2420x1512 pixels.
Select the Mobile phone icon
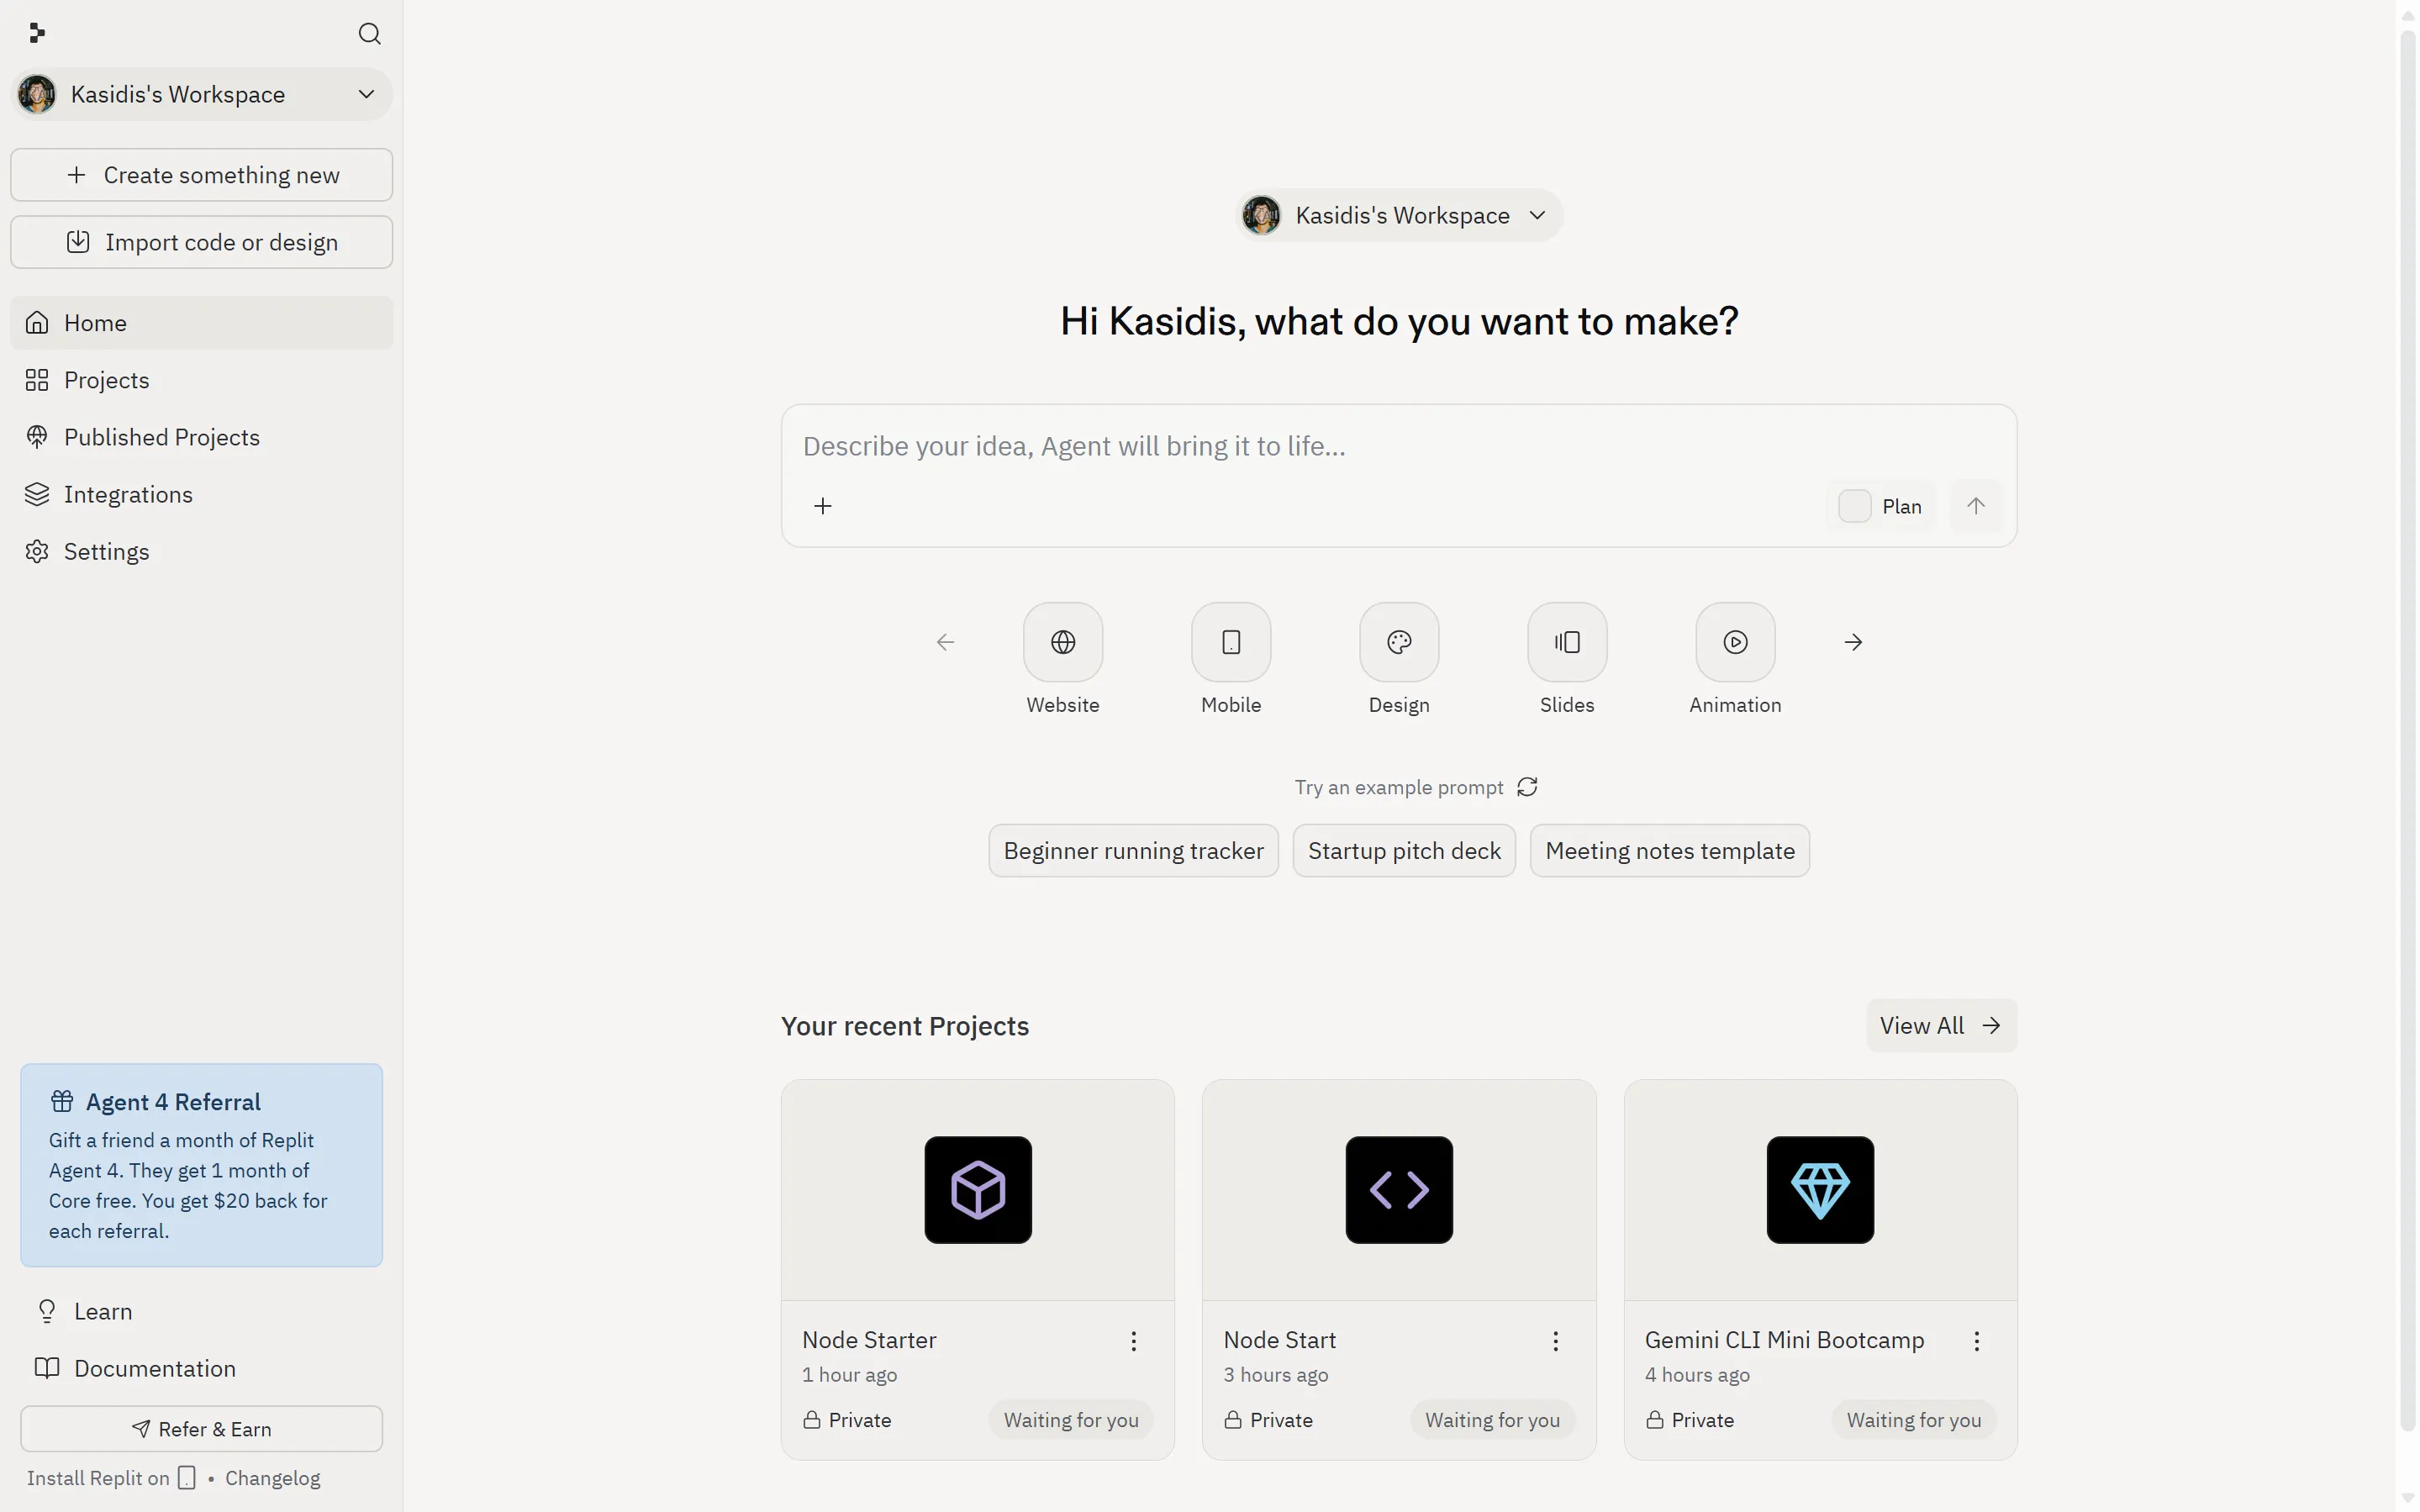[x=1231, y=642]
